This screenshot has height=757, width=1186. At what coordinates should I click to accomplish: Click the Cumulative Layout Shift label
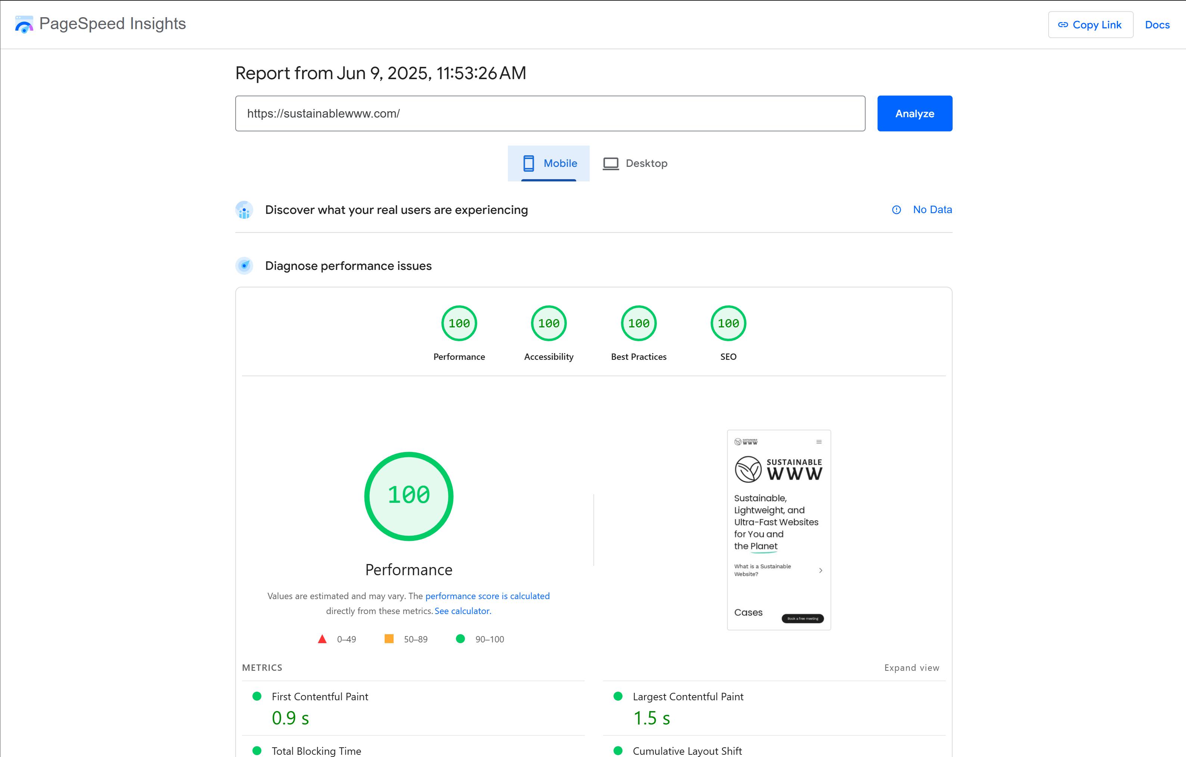click(x=687, y=751)
